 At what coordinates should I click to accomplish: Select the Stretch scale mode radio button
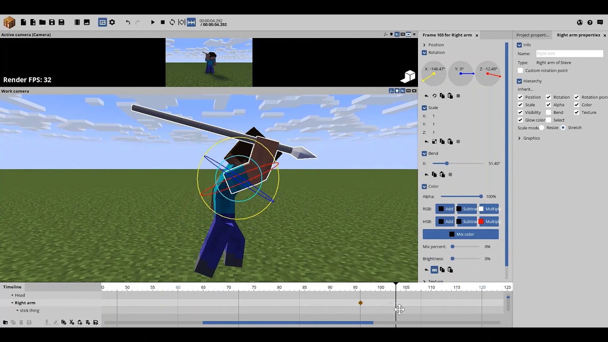563,128
